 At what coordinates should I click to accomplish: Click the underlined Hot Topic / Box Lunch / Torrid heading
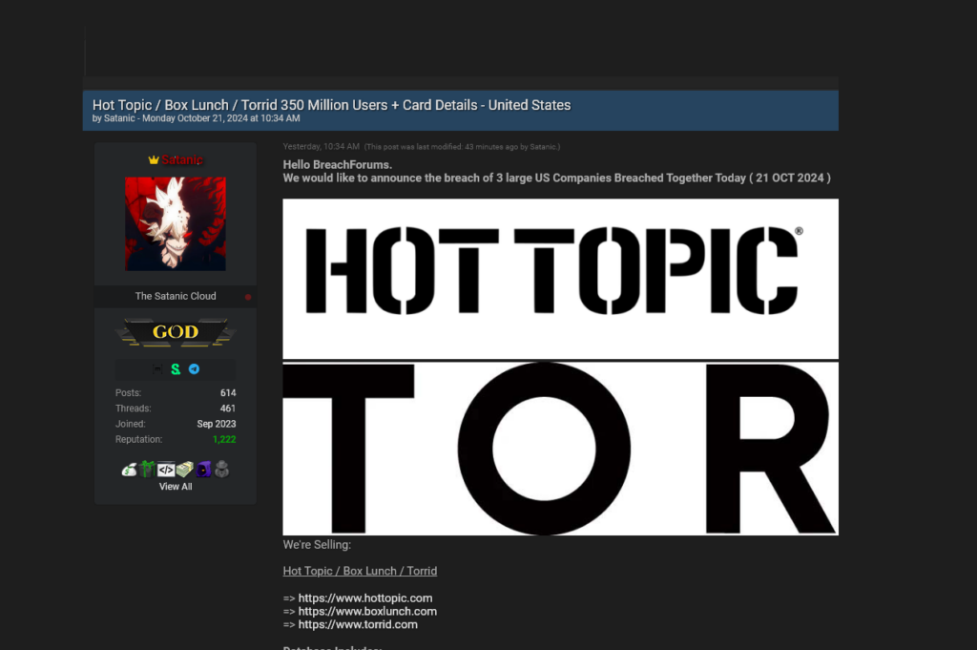360,571
